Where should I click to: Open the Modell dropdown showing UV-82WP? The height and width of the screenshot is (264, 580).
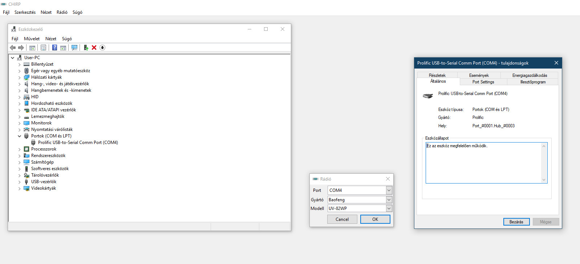coord(389,208)
